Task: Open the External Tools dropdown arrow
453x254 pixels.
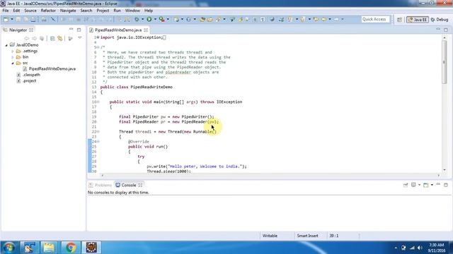Action: pos(168,19)
